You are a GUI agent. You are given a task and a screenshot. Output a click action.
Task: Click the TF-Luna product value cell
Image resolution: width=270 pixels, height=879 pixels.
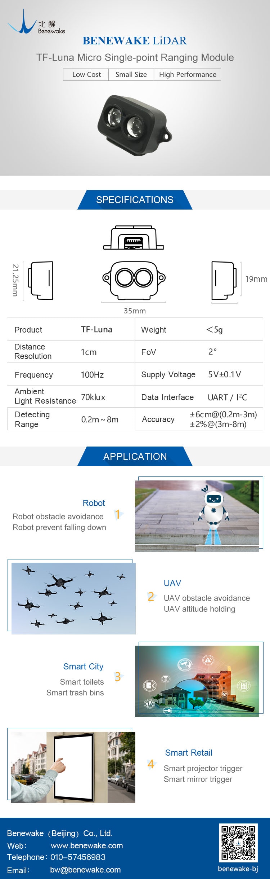tap(96, 329)
